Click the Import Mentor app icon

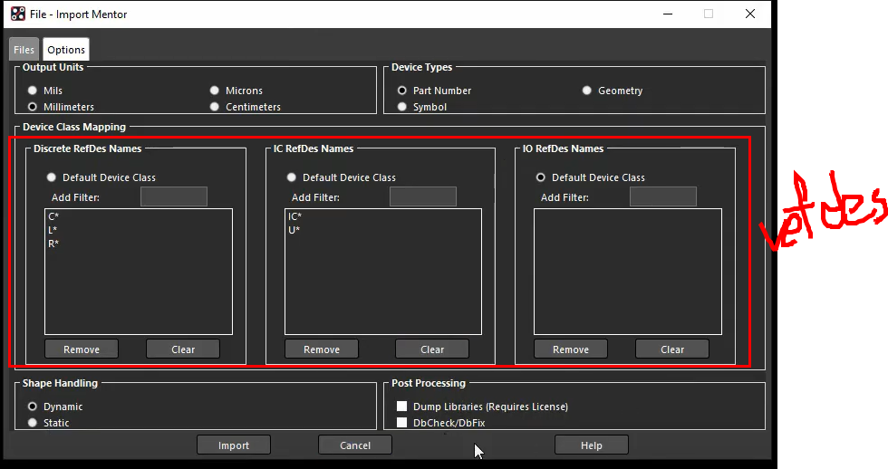[18, 14]
